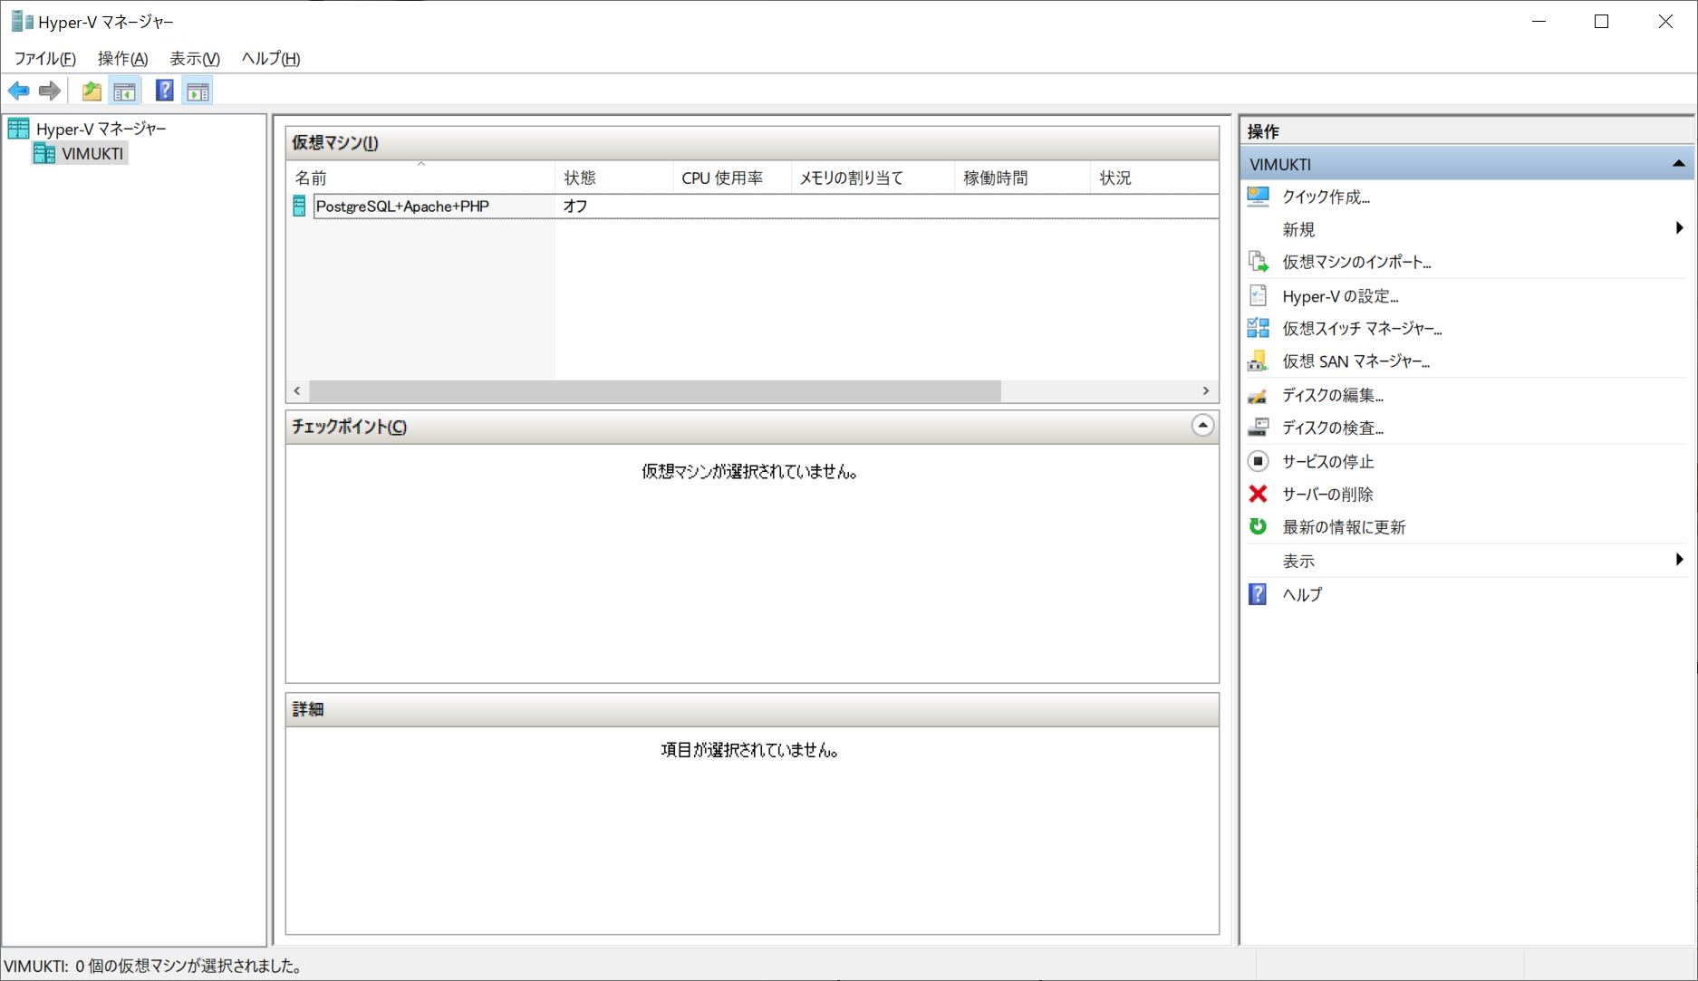Image resolution: width=1698 pixels, height=981 pixels.
Task: Expand the 表示 submenu arrow in actions
Action: 1679,560
